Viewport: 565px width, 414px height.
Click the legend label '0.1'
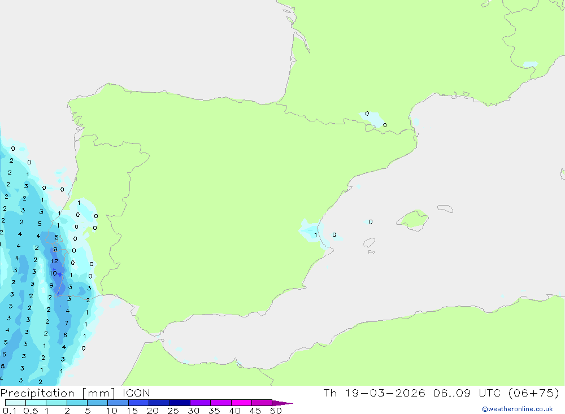(10, 411)
